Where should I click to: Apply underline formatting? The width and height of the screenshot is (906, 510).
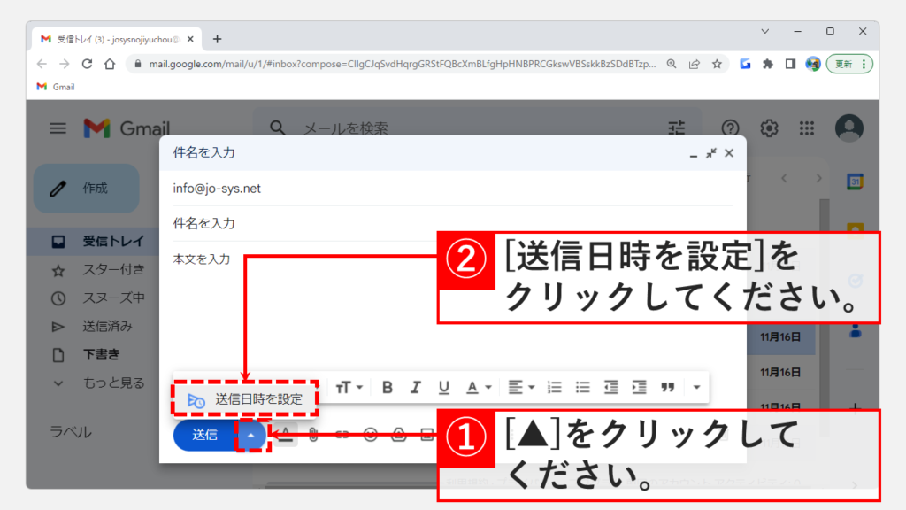click(x=444, y=388)
